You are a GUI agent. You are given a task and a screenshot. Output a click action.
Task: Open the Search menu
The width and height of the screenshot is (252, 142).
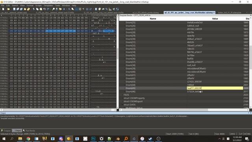(15, 6)
